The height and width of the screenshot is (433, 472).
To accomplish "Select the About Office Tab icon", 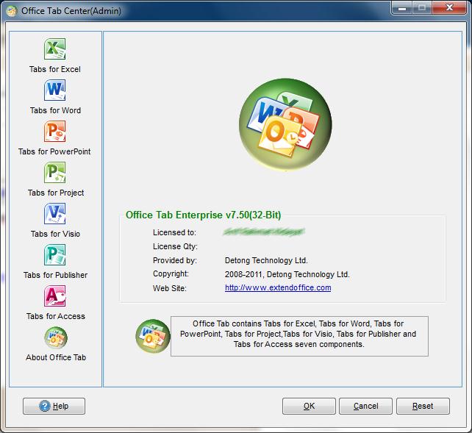I will (x=56, y=337).
